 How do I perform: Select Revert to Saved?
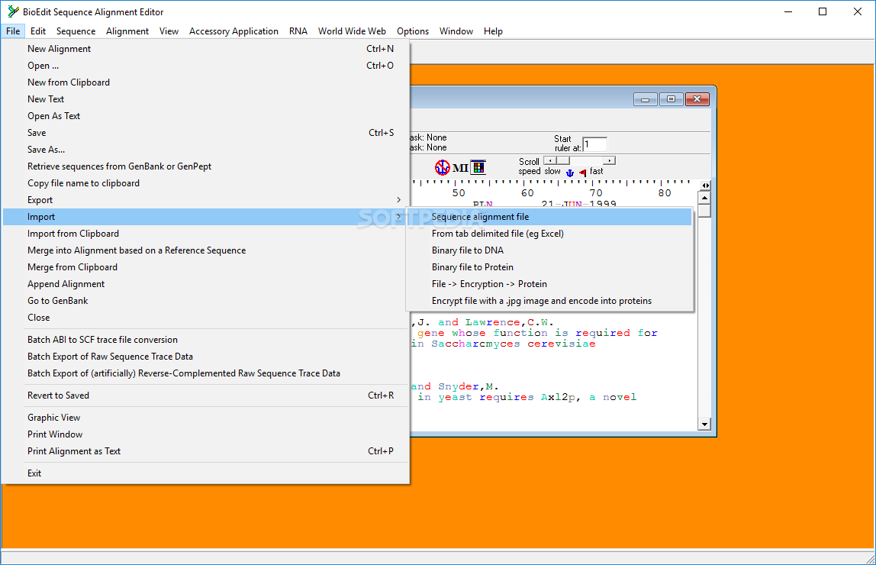[x=206, y=395]
